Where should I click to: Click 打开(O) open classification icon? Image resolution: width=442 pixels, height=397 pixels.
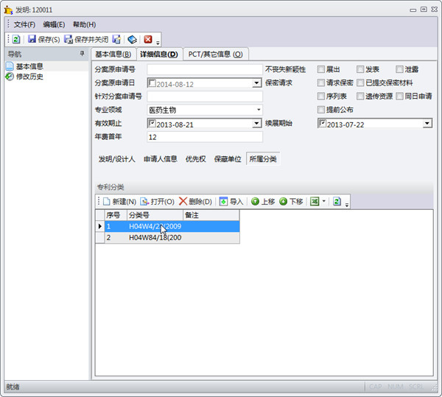(x=144, y=202)
